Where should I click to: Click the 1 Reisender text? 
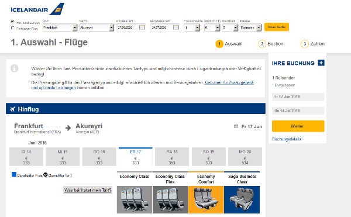tap(283, 78)
